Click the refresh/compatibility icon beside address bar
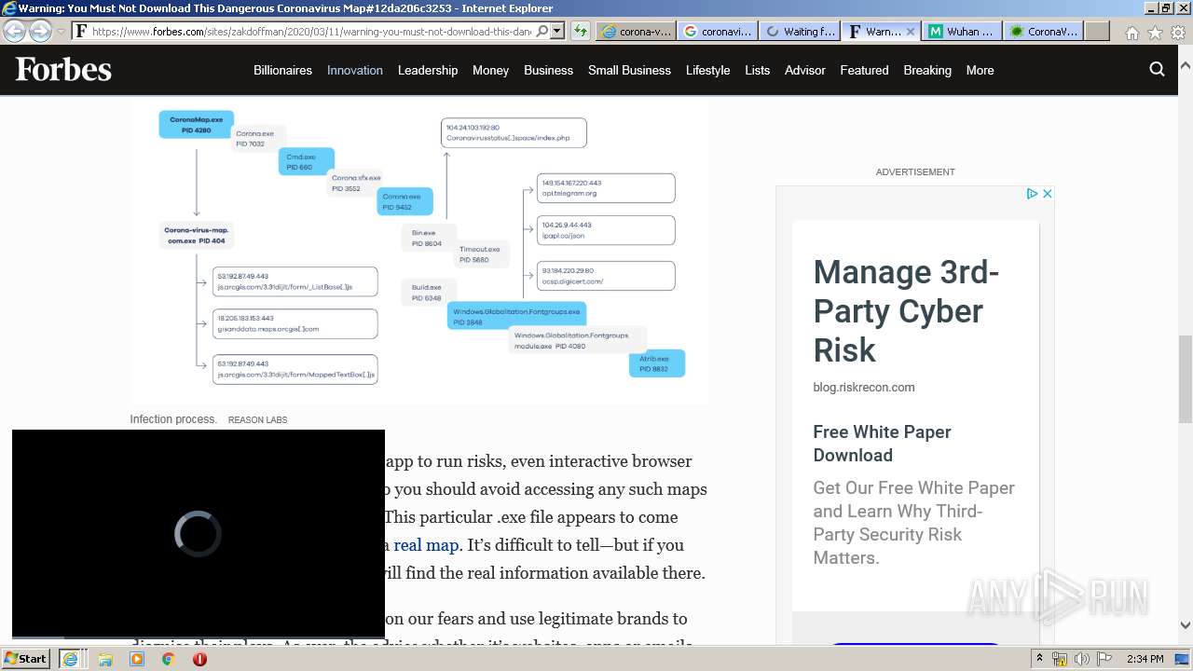The width and height of the screenshot is (1193, 671). coord(580,31)
